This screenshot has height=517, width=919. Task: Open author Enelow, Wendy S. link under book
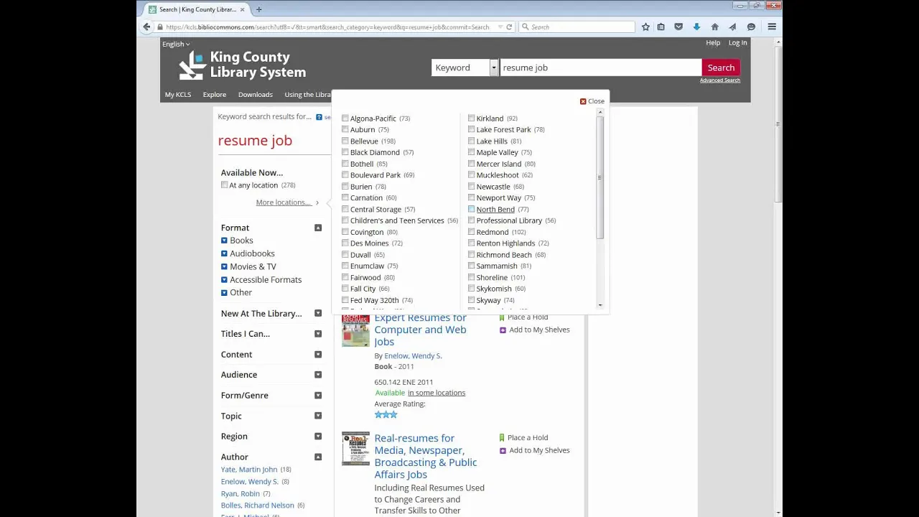click(x=413, y=355)
